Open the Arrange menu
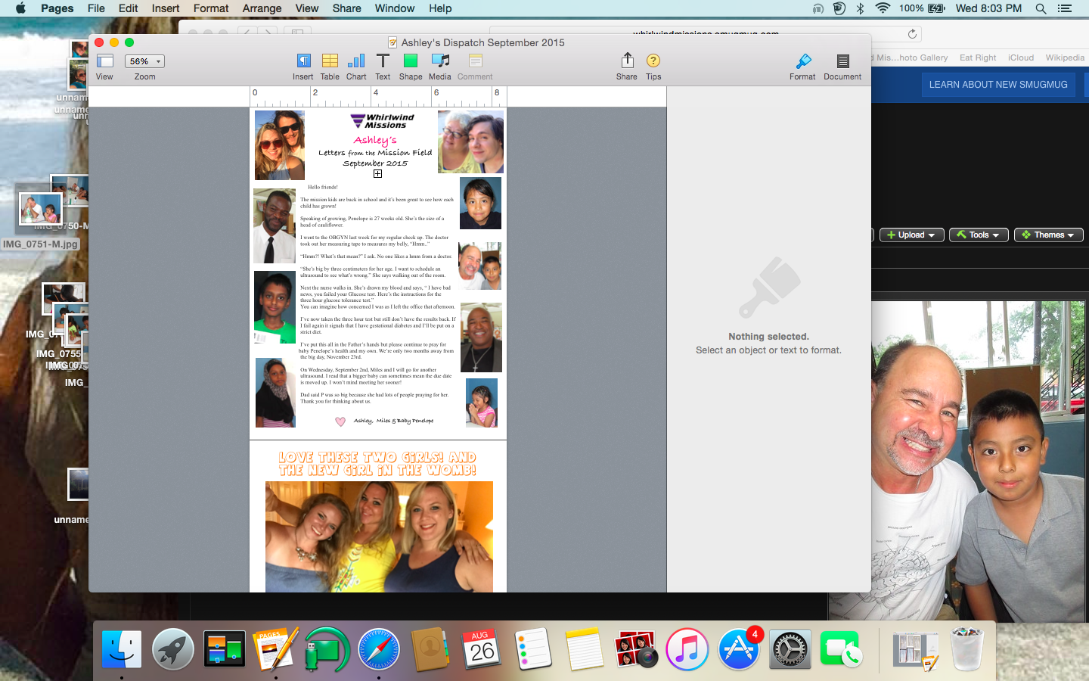The height and width of the screenshot is (681, 1089). coord(262,8)
